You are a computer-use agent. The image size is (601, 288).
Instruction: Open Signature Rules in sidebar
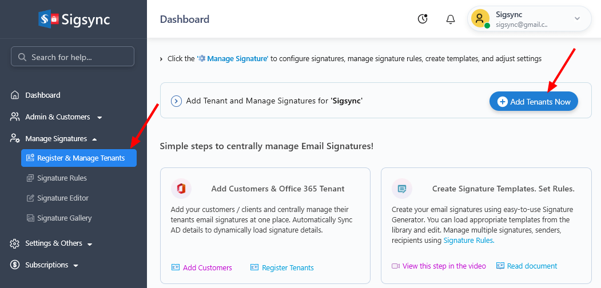(62, 178)
